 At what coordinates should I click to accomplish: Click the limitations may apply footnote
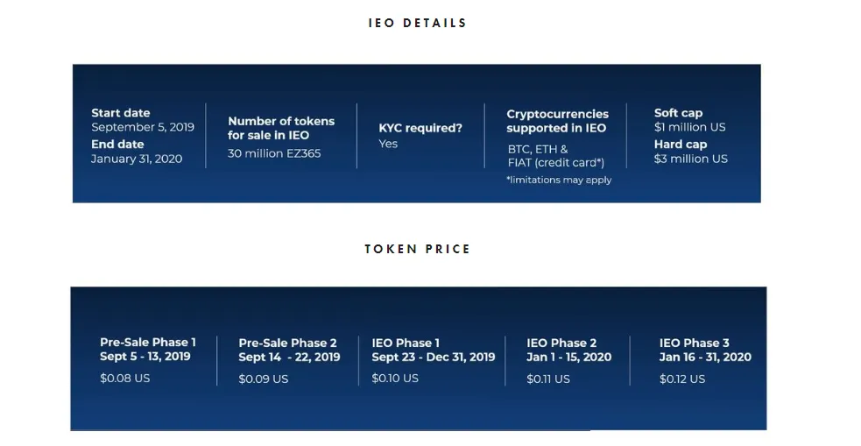coord(559,181)
